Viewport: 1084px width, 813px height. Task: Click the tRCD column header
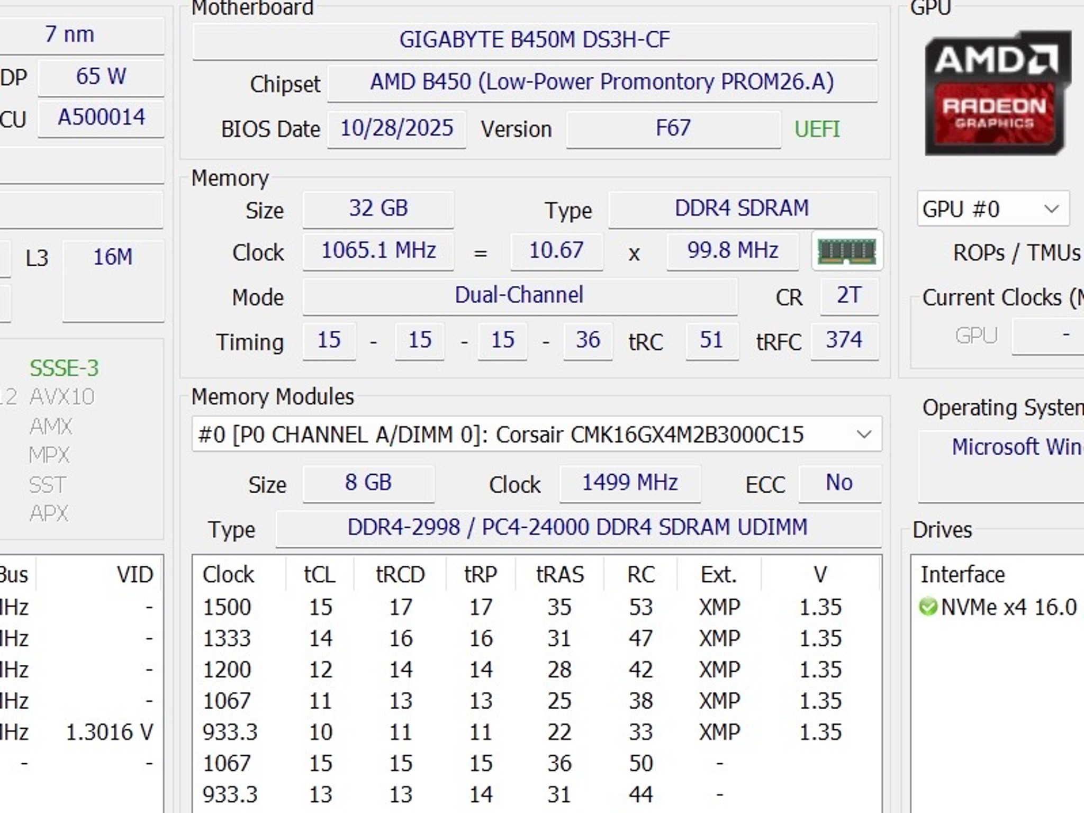click(400, 575)
